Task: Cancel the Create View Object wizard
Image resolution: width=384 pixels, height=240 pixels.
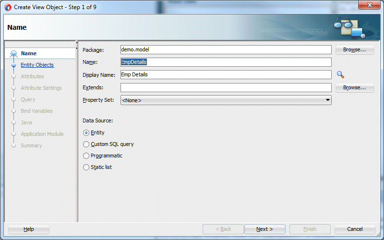Action: [x=355, y=229]
